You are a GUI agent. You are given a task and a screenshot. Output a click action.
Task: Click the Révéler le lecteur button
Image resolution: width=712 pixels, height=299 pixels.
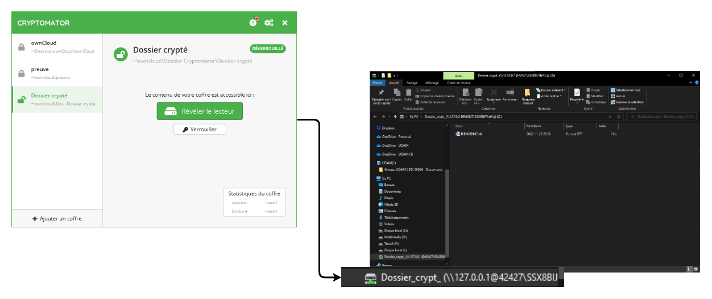point(200,111)
